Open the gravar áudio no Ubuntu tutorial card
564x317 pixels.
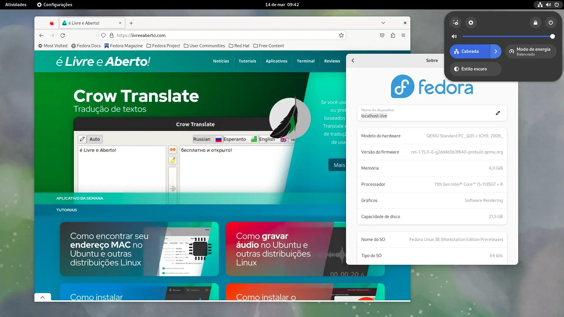[286, 249]
